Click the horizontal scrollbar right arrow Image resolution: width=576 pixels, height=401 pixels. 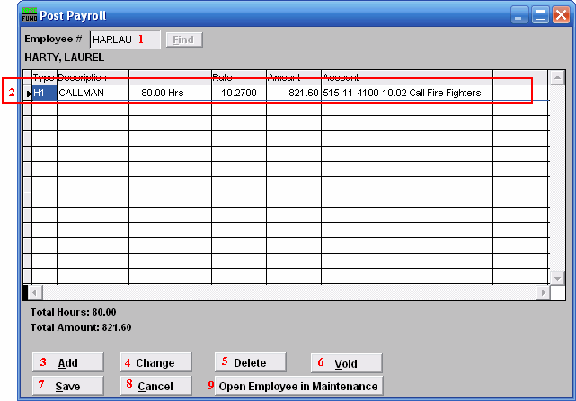click(x=542, y=293)
